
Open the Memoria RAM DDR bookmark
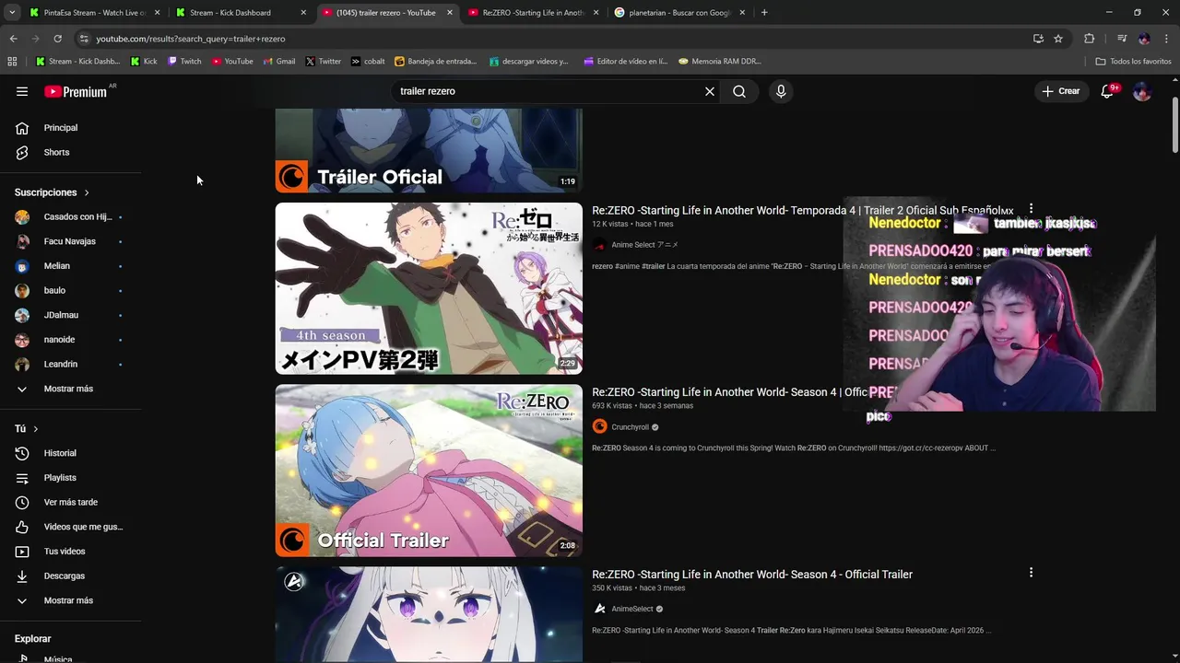[720, 62]
